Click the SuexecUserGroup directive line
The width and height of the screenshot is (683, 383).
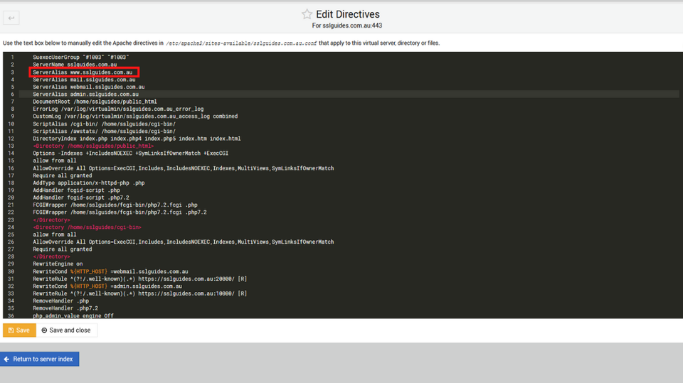tap(80, 57)
